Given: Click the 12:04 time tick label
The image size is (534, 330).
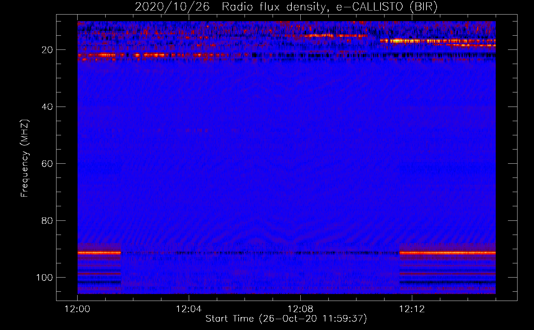Looking at the screenshot, I should pyautogui.click(x=189, y=309).
